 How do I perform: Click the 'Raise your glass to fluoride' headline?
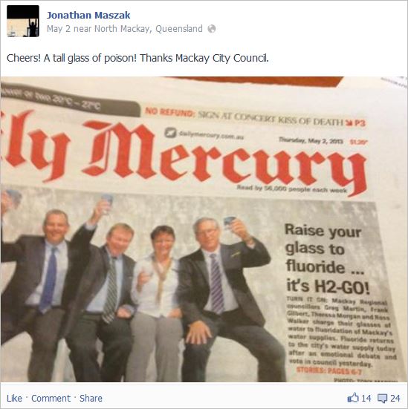point(326,258)
